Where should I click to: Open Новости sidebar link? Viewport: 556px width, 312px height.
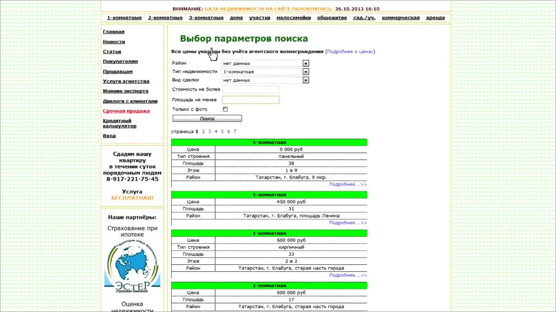coord(114,42)
